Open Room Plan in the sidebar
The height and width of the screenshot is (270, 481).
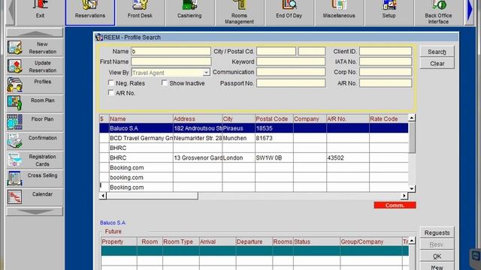click(x=35, y=103)
